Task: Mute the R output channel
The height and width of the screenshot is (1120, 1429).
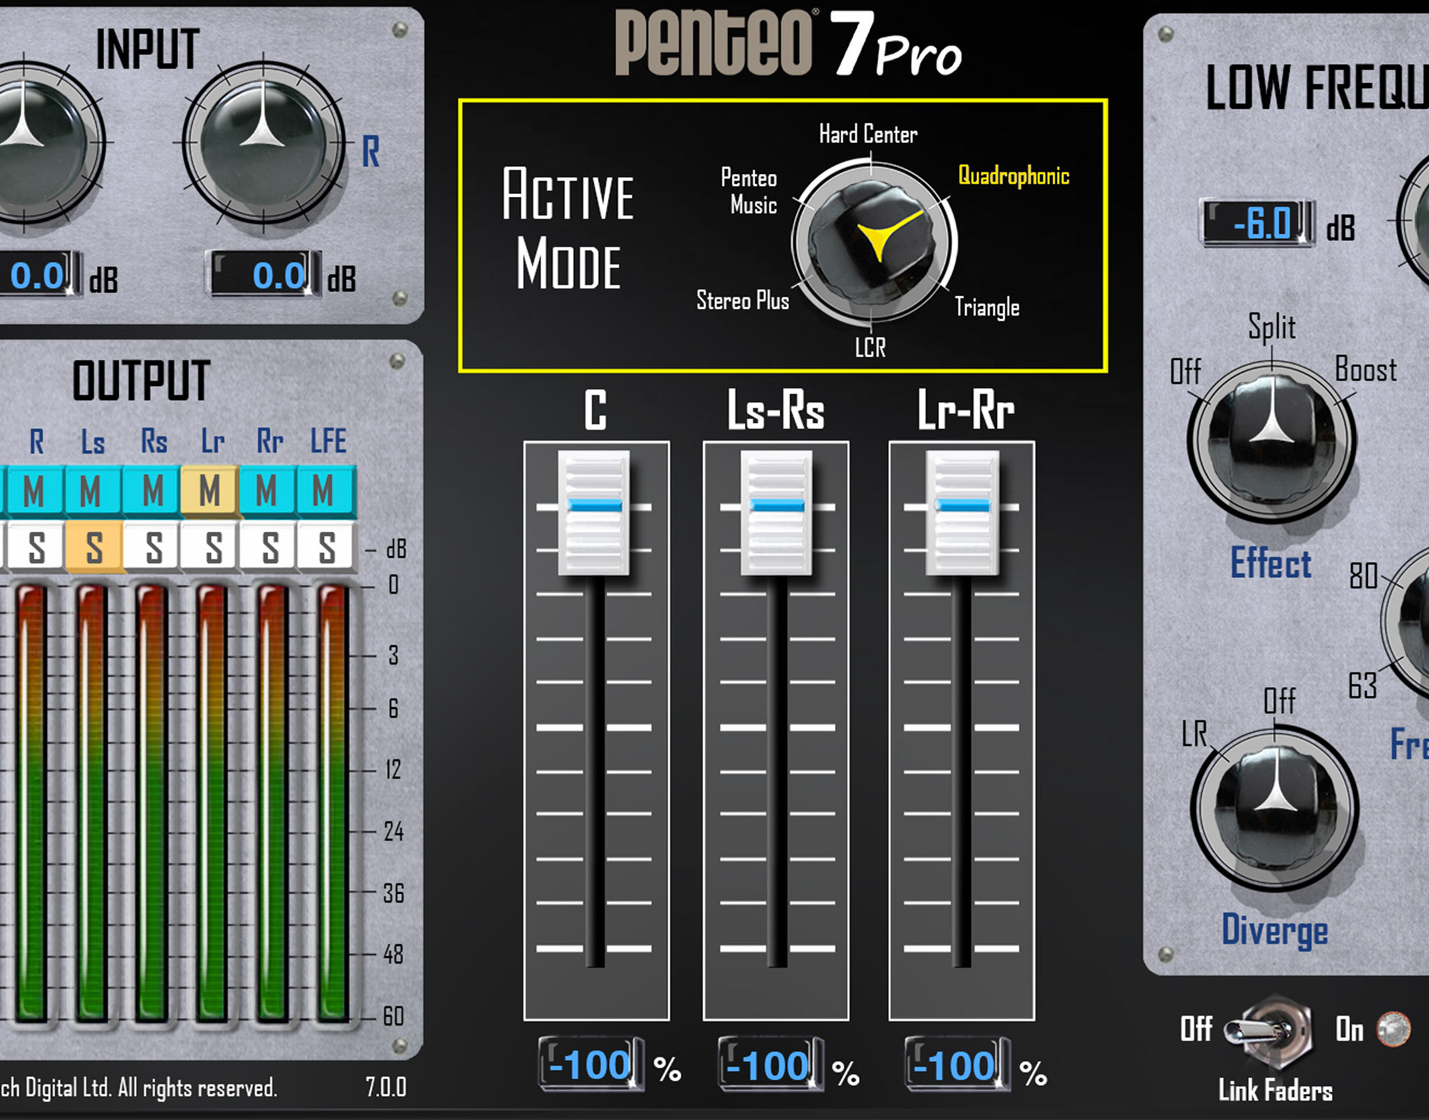Action: [34, 491]
